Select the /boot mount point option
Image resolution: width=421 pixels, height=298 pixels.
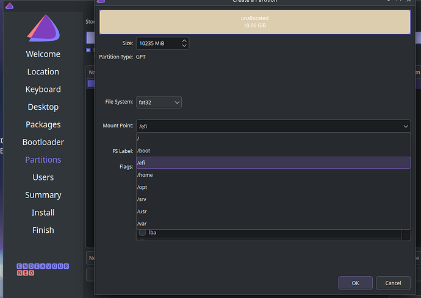[x=273, y=151]
